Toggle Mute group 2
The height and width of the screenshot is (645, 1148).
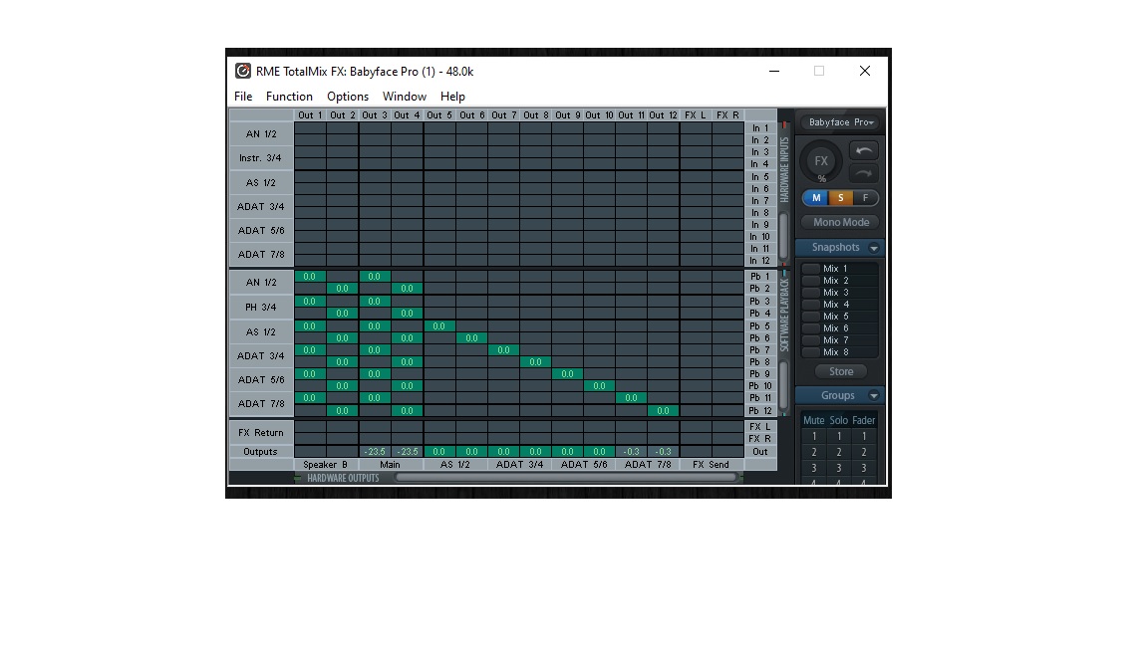point(814,452)
